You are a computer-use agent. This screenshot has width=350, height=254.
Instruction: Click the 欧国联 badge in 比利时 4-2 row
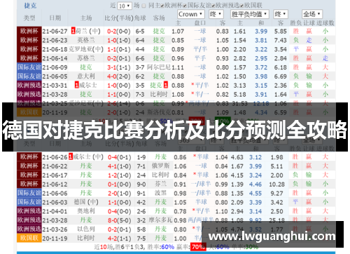tap(29, 238)
